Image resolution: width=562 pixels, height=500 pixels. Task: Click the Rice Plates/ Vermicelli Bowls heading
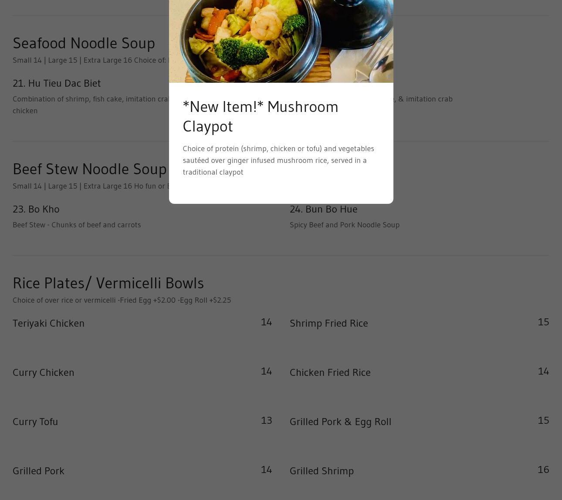[108, 283]
